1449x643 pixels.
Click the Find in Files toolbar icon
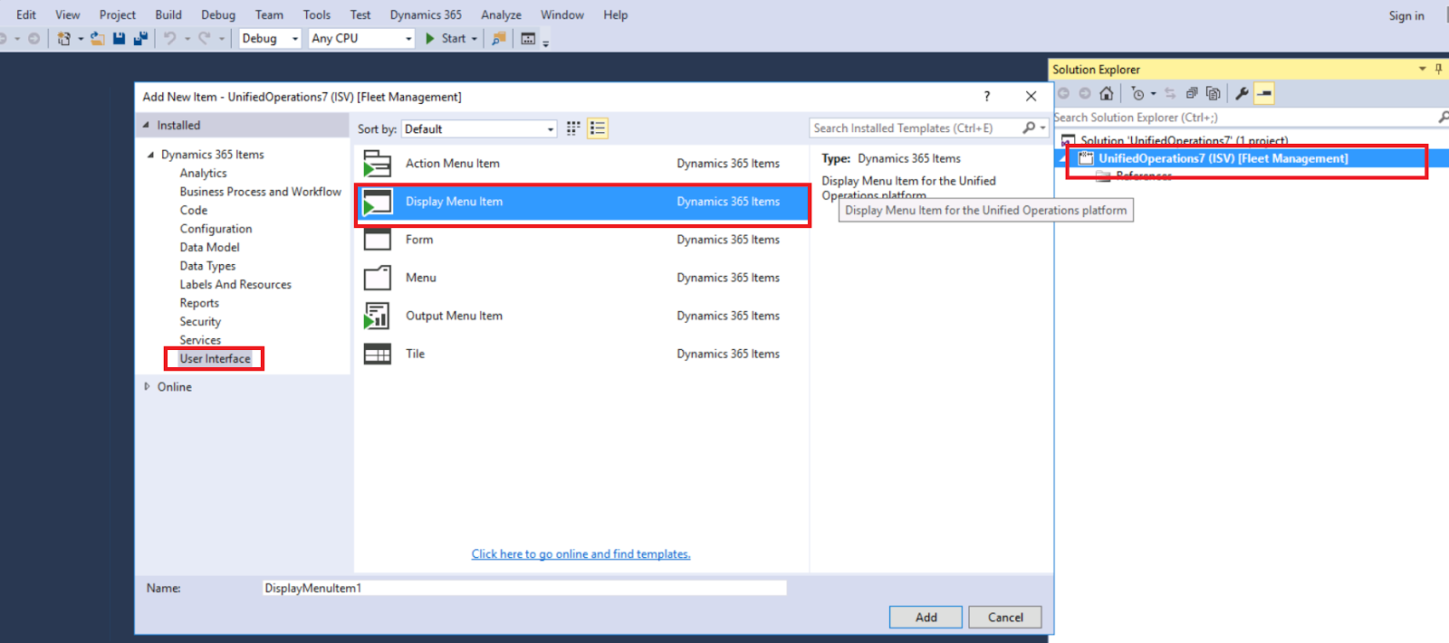[498, 38]
